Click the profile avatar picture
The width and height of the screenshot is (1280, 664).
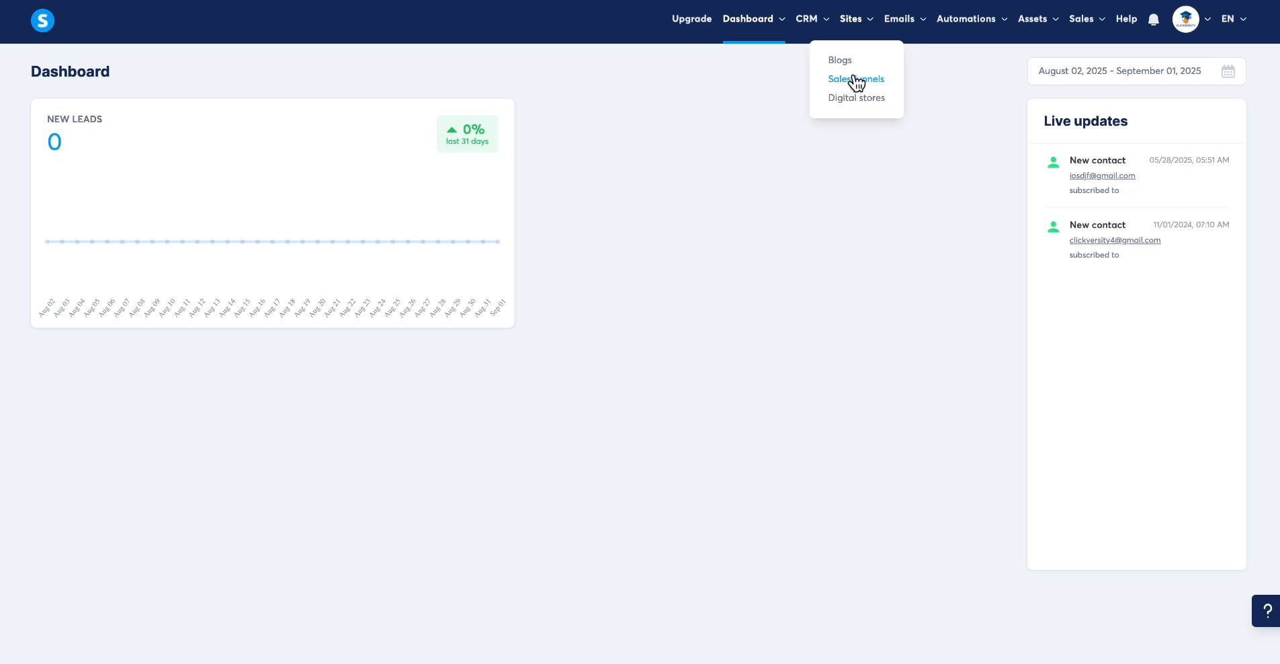[1186, 19]
